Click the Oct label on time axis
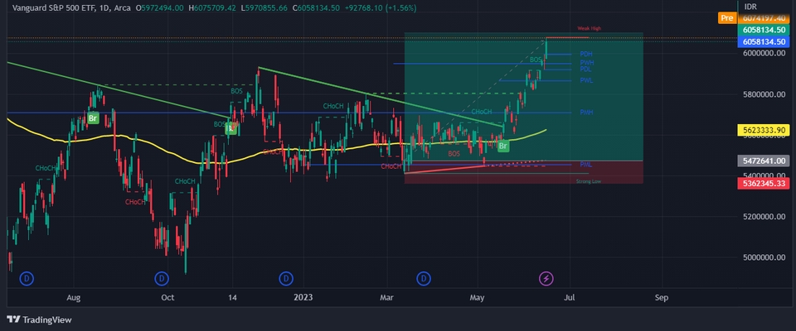The image size is (796, 331). (167, 298)
